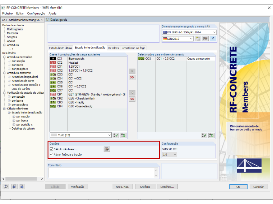
Task: Expand the Armadura de corte tree node
Action: tap(9, 81)
